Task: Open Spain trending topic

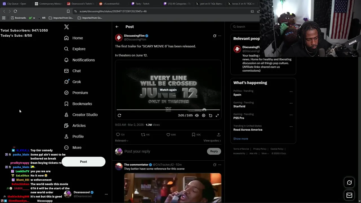Action: pyautogui.click(x=237, y=95)
